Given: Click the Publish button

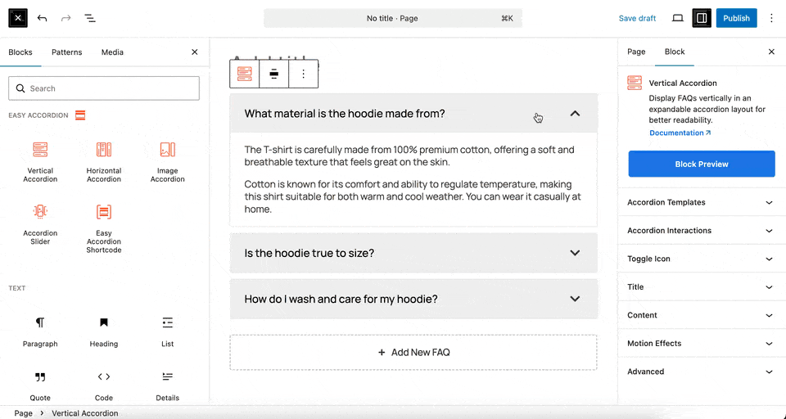Looking at the screenshot, I should (x=736, y=18).
